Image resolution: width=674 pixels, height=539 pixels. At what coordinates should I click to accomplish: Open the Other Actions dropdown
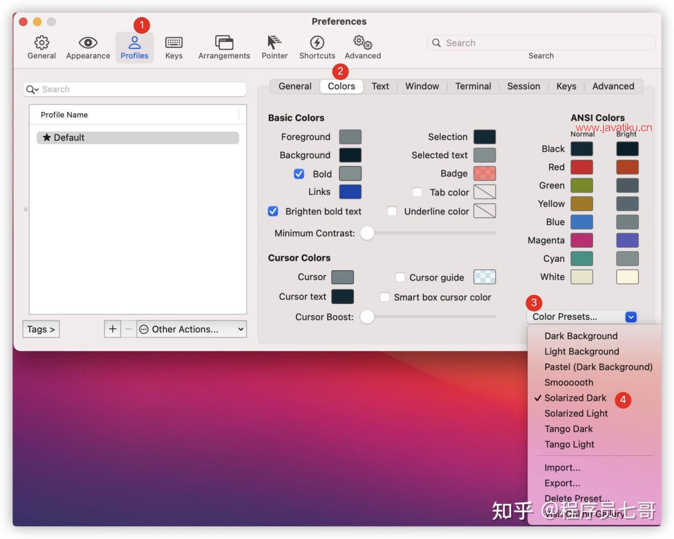coord(191,329)
